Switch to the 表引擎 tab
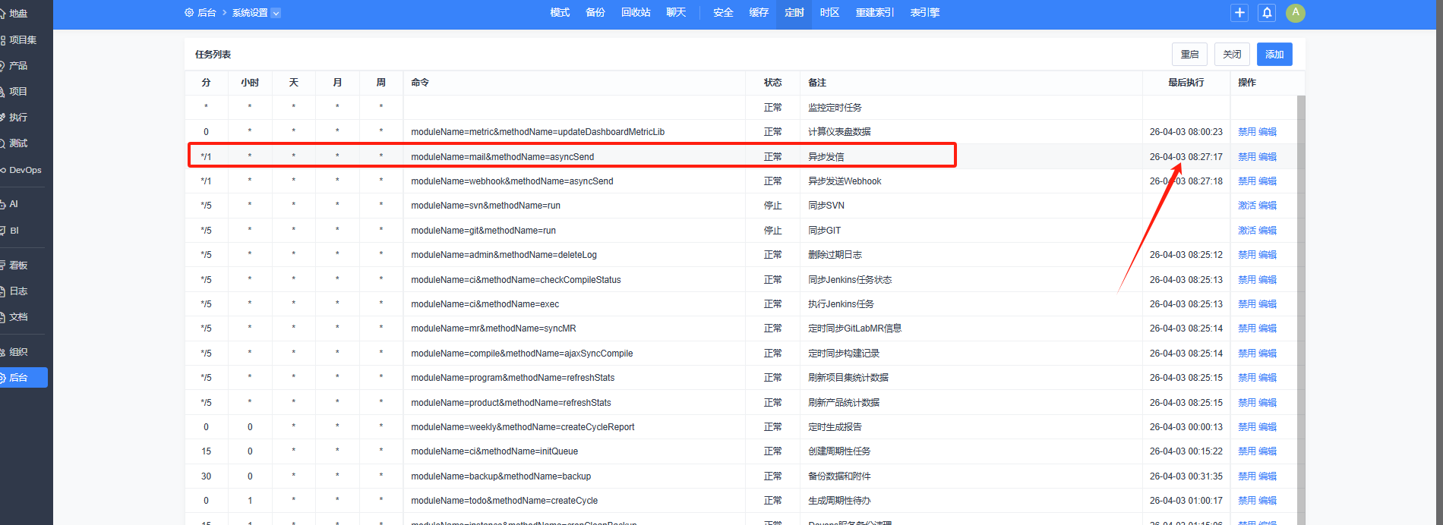Image resolution: width=1443 pixels, height=525 pixels. tap(925, 13)
